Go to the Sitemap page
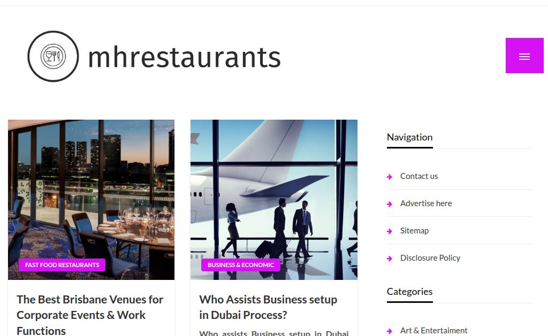The height and width of the screenshot is (336, 548). point(414,231)
